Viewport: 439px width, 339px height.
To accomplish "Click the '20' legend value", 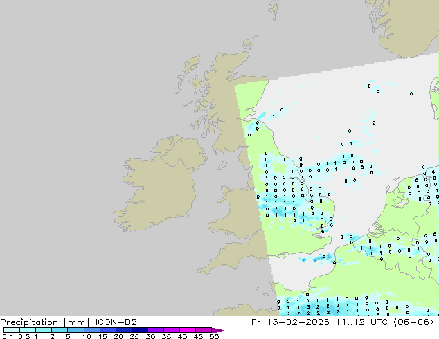I will coord(118,336).
